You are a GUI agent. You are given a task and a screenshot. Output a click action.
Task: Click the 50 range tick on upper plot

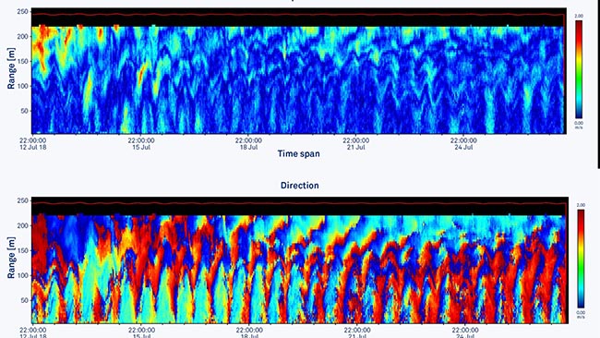[25, 111]
